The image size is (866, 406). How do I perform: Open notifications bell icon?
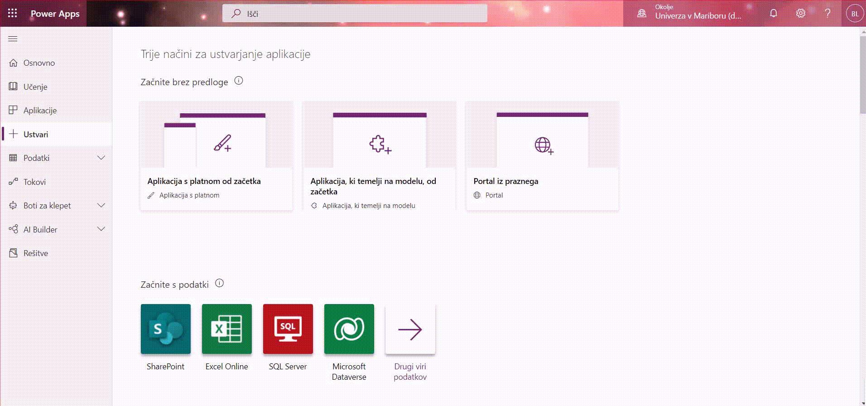tap(774, 13)
